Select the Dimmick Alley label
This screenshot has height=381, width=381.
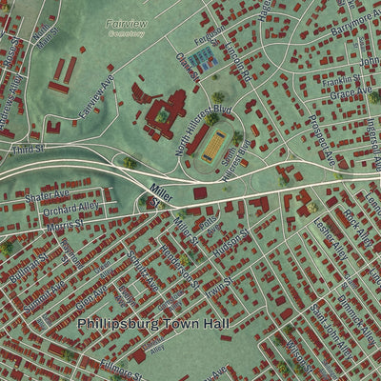pos(356,321)
